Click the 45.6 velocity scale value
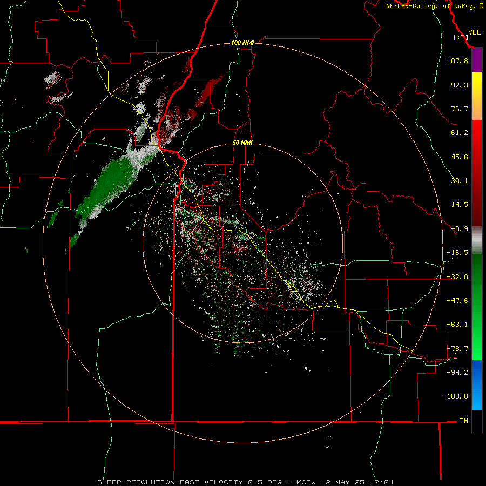Screen dimensions: 486x486 point(460,157)
